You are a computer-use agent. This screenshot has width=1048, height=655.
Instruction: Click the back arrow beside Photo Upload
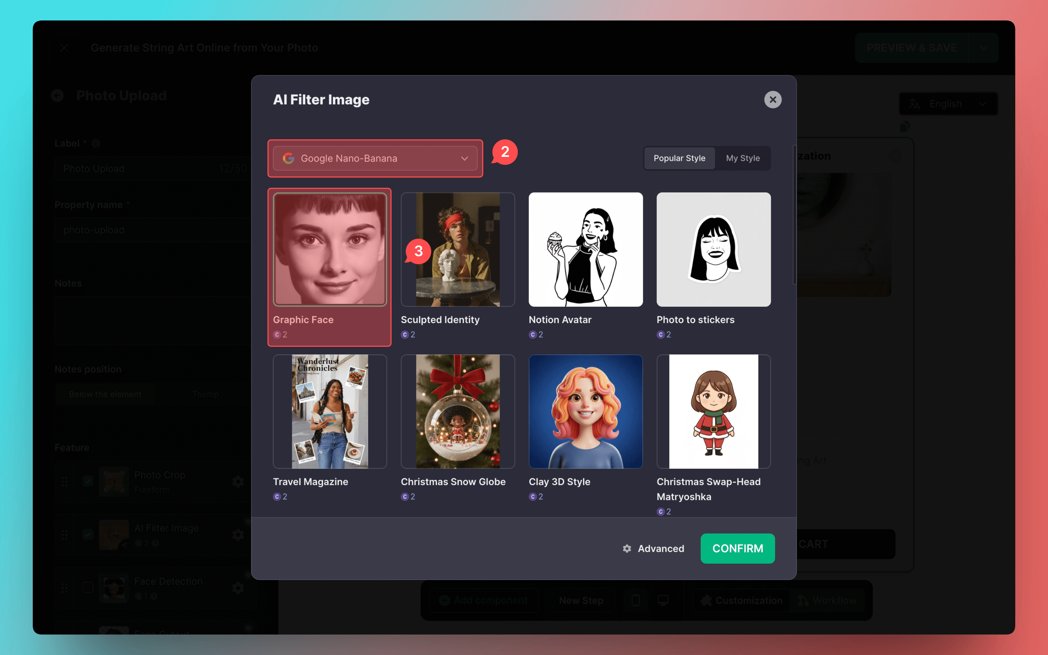click(x=57, y=95)
